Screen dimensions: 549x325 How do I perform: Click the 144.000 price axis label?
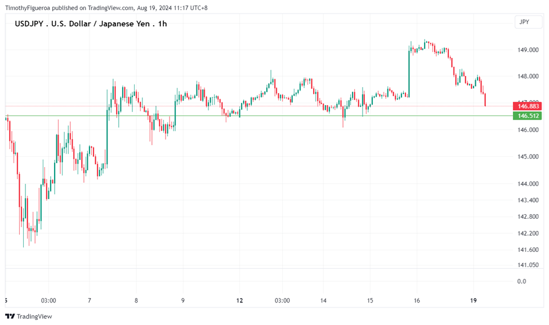529,184
